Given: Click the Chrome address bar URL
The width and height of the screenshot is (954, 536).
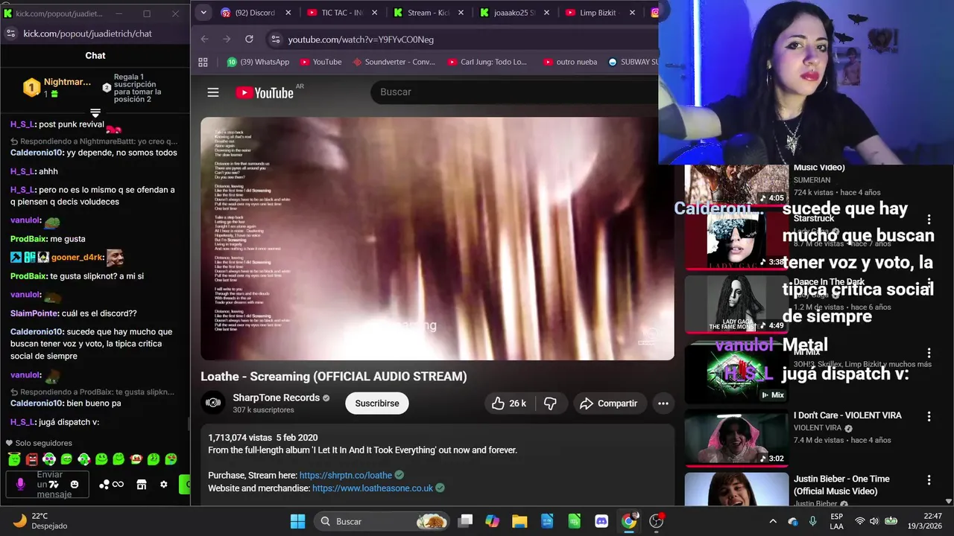Looking at the screenshot, I should coord(361,39).
